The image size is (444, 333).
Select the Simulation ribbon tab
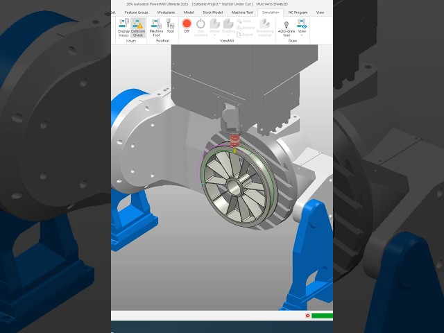[271, 12]
